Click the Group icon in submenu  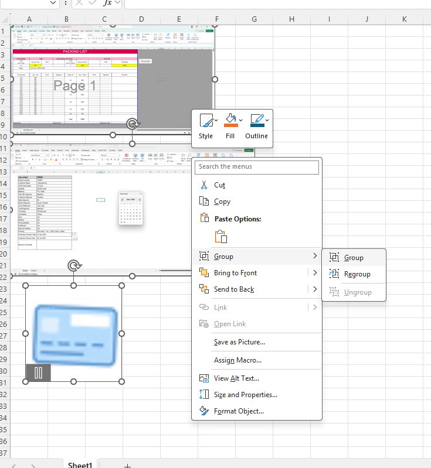pos(334,257)
